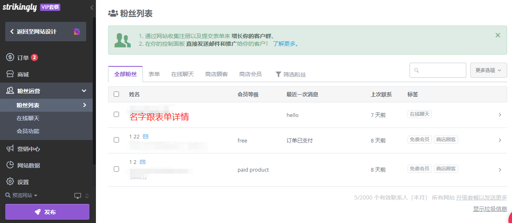The width and height of the screenshot is (512, 223).
Task: Expand 粉丝列表 sidebar arrow
Action: [85, 105]
